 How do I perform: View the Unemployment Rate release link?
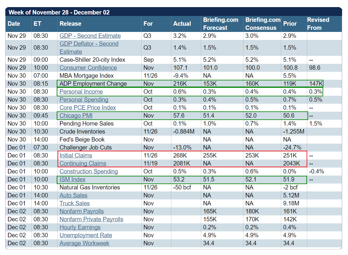[86, 235]
